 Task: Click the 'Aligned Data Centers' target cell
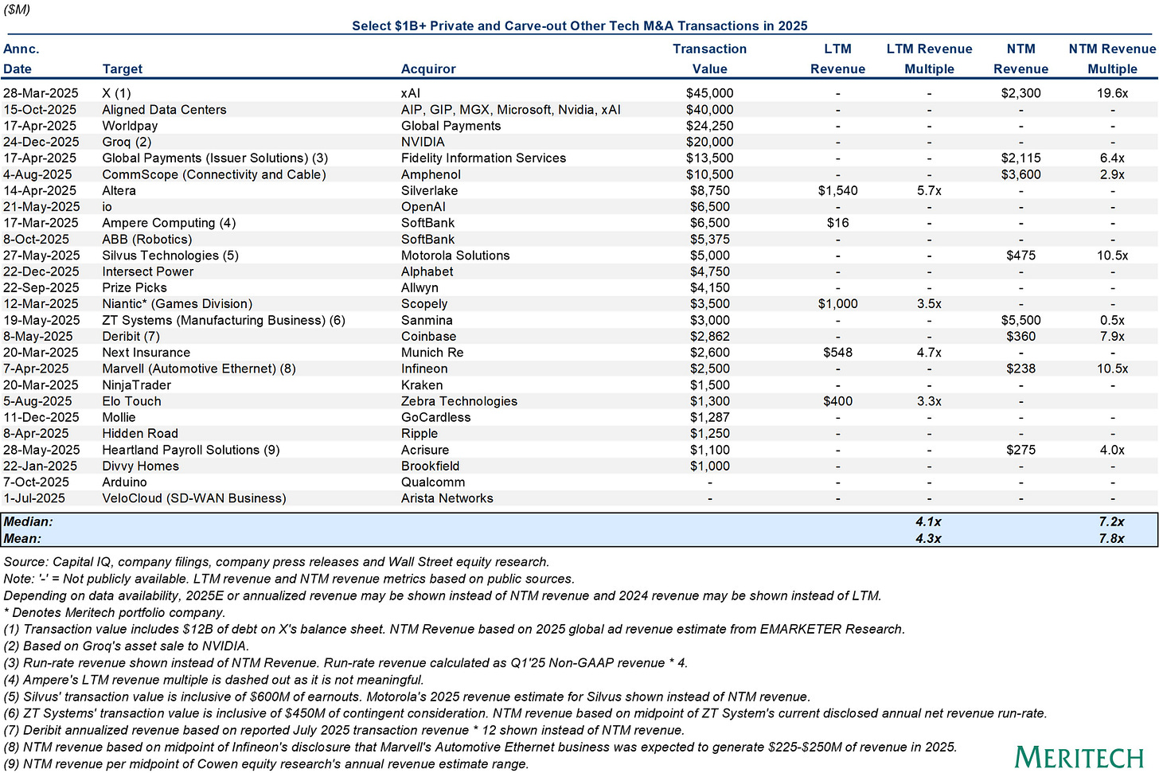coord(164,110)
